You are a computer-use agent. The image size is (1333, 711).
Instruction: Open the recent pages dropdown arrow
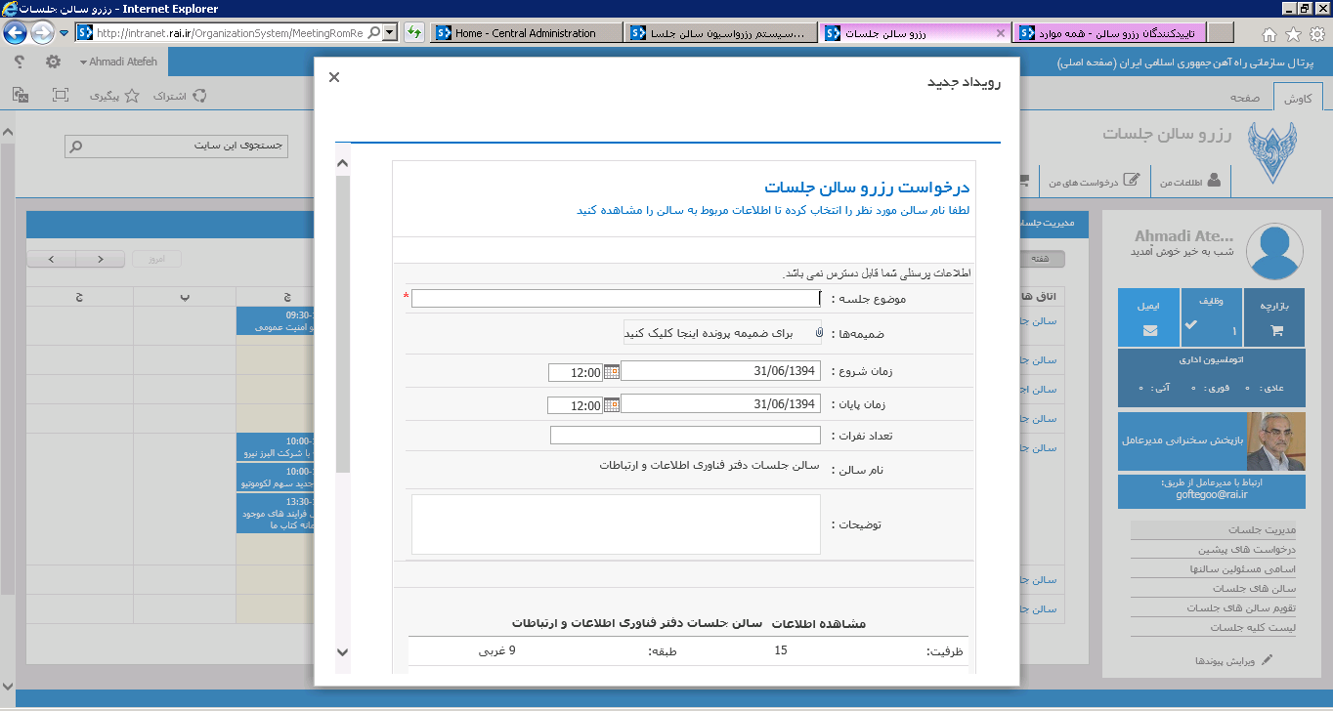pyautogui.click(x=64, y=33)
